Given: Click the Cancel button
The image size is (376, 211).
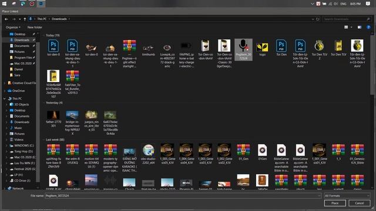Looking at the screenshot, I should [359, 203].
